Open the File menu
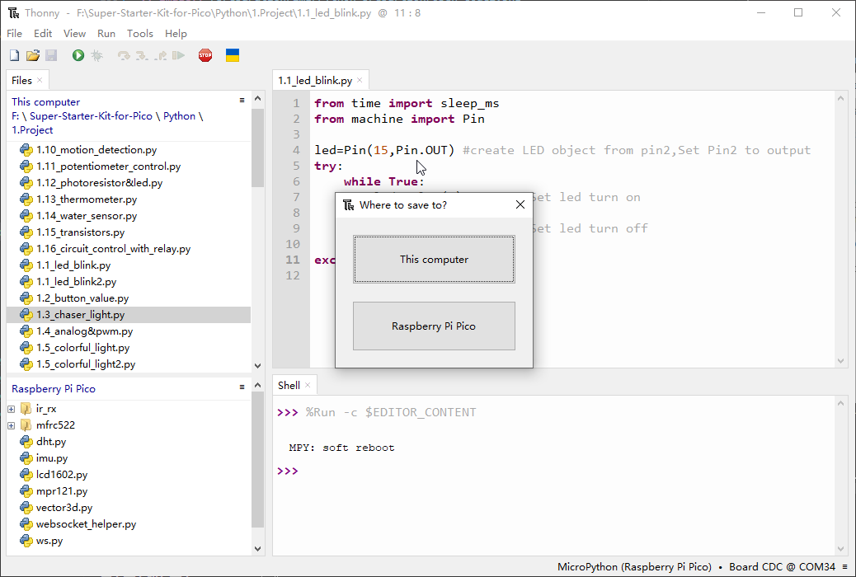The width and height of the screenshot is (856, 577). pyautogui.click(x=14, y=33)
